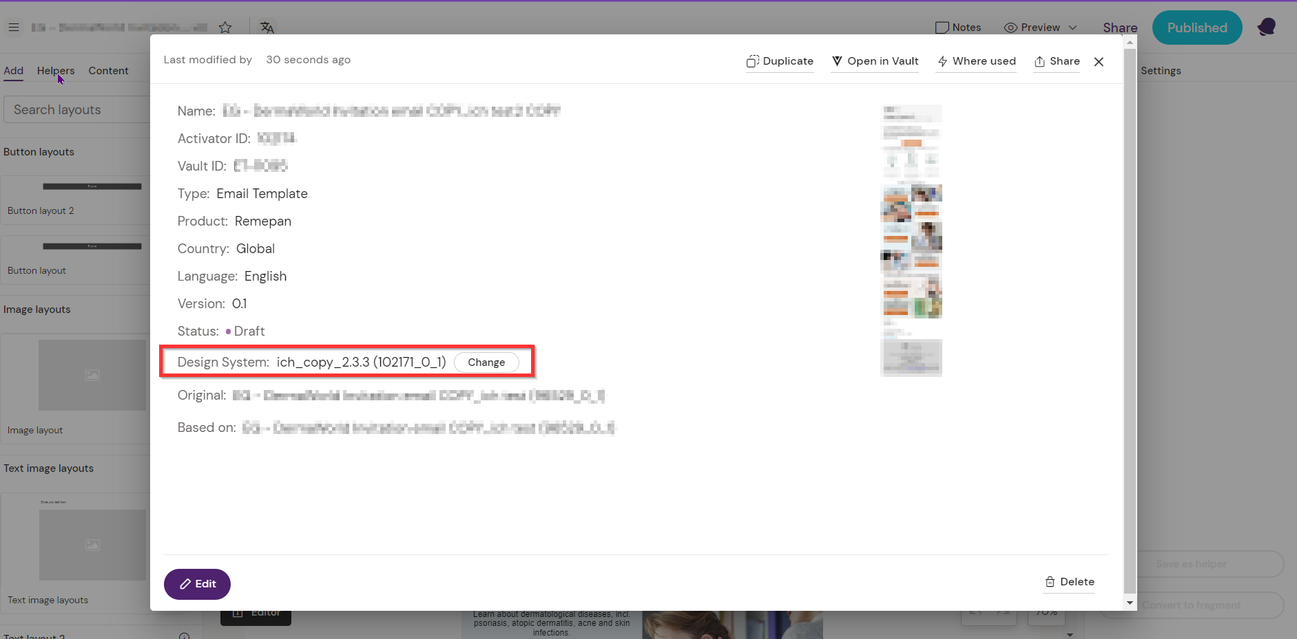Click the Duplicate icon in dialog header
Screen dimensions: 1297x639
(752, 61)
